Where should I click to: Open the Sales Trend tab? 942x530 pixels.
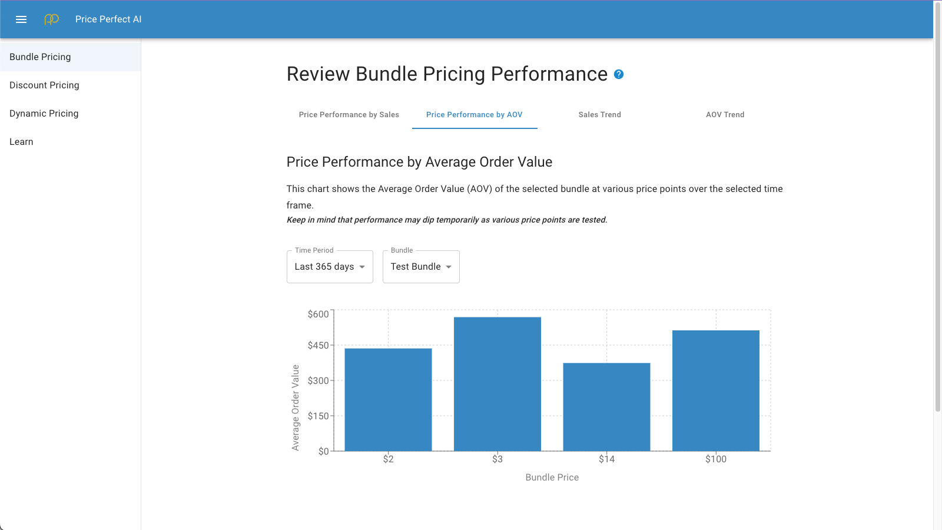599,115
